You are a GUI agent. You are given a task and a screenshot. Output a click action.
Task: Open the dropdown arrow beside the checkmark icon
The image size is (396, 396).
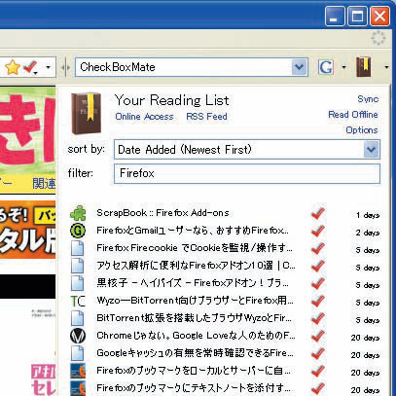coord(48,67)
